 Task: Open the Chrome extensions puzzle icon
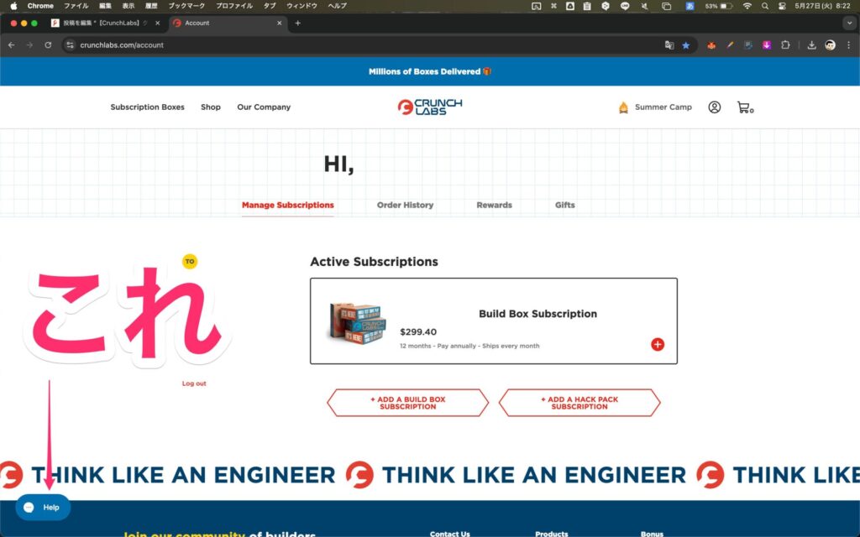pyautogui.click(x=785, y=45)
